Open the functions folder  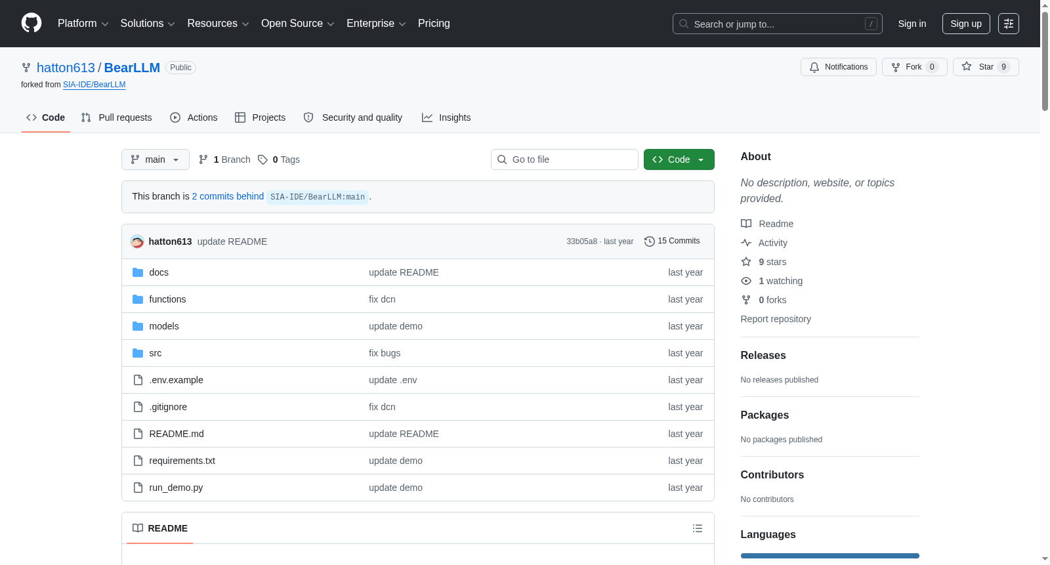coord(167,299)
